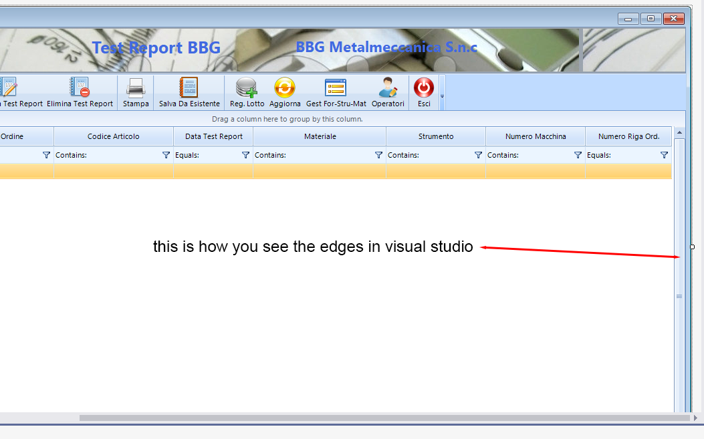Click the Elimina Test Report icon
Viewport: 704px width, 439px height.
coord(80,87)
